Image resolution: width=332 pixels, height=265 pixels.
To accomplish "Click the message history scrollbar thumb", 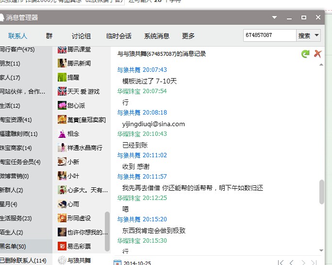I will coord(322,192).
